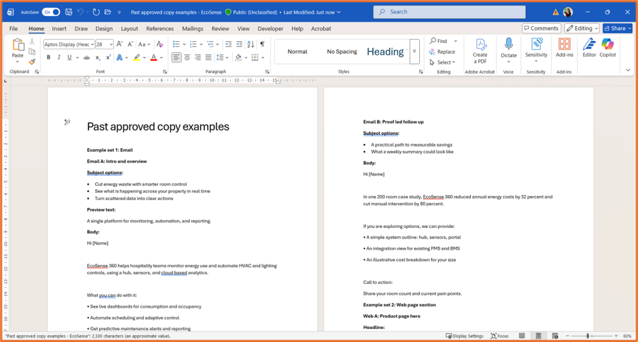This screenshot has height=342, width=638.
Task: Click the Find button
Action: click(438, 40)
